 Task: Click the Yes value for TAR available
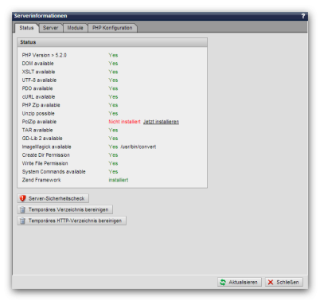pyautogui.click(x=113, y=130)
